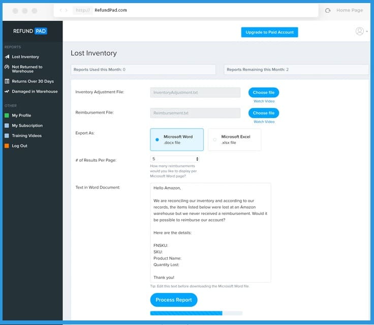Click the Lost Inventory page heading
Screen dimensions: 374x325
(93, 53)
